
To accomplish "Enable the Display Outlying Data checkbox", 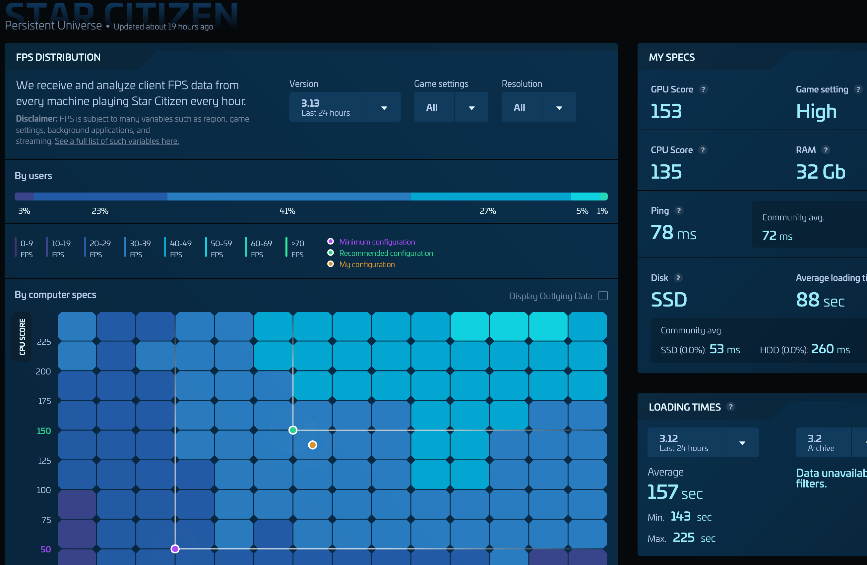I will [x=603, y=296].
